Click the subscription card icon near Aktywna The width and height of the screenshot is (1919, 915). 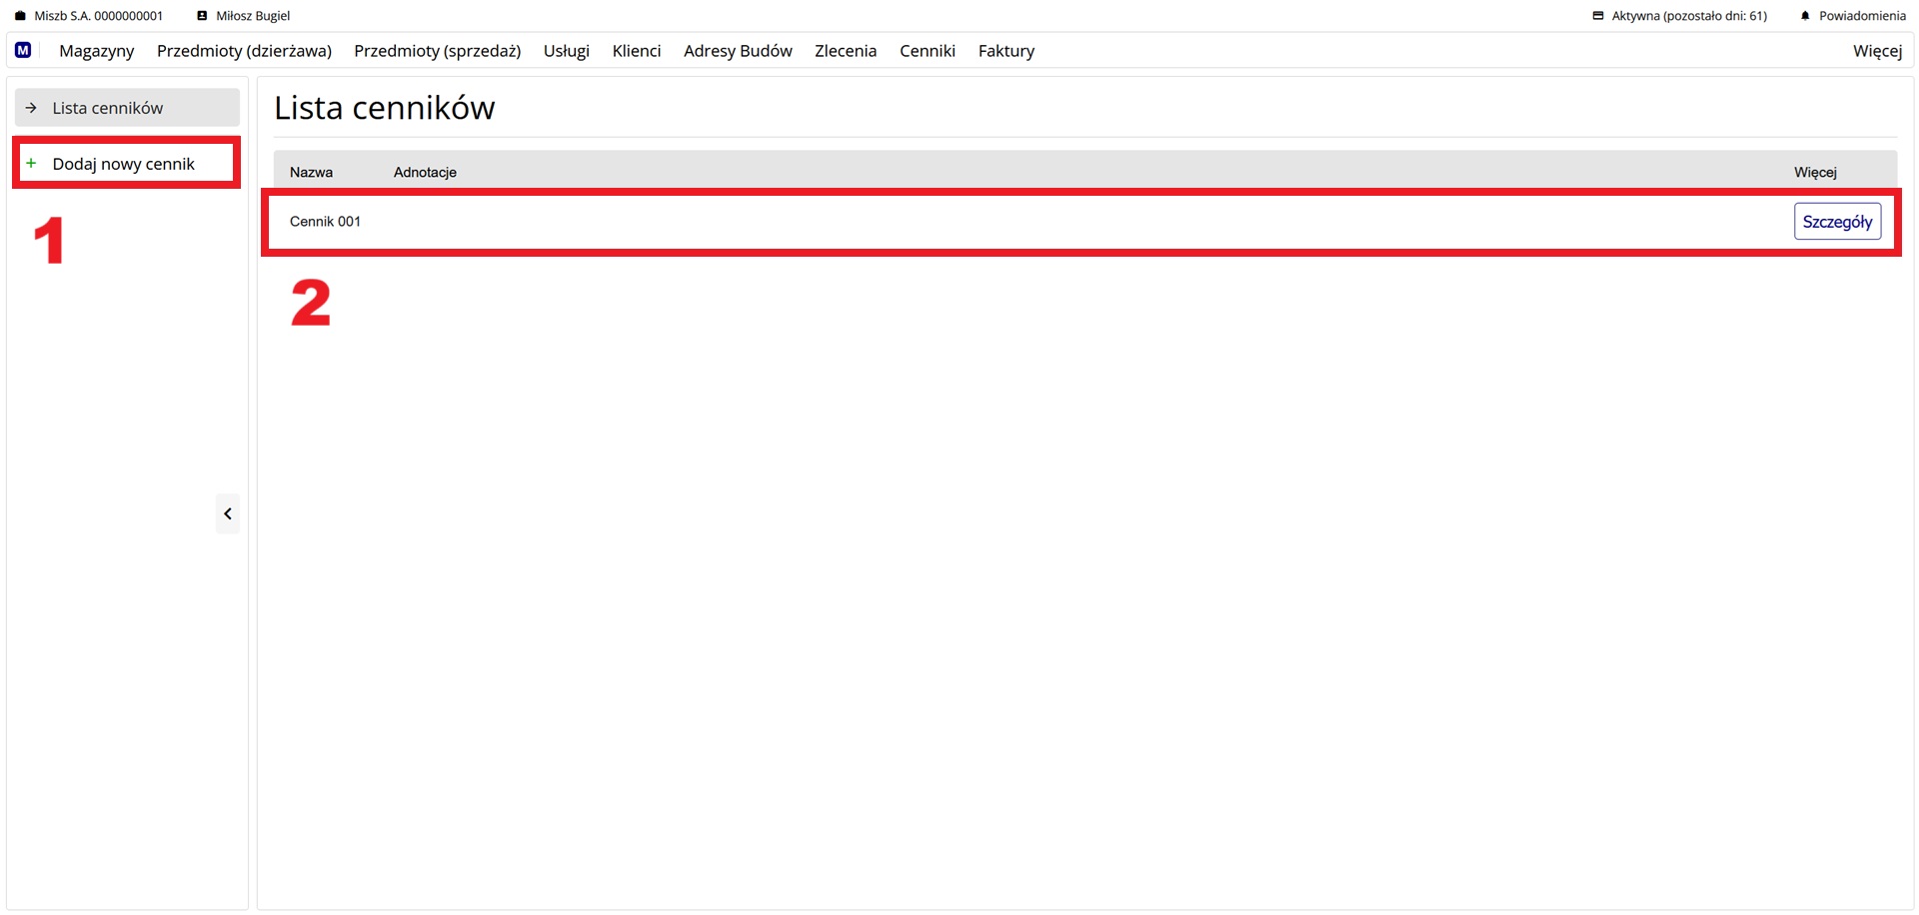coord(1598,16)
